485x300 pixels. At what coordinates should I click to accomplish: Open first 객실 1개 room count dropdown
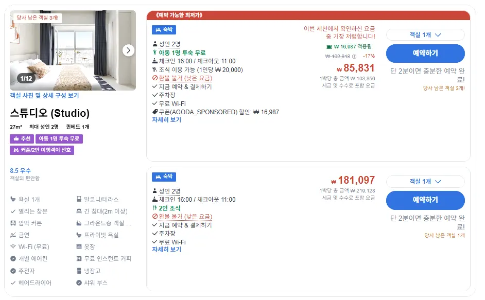click(x=425, y=35)
